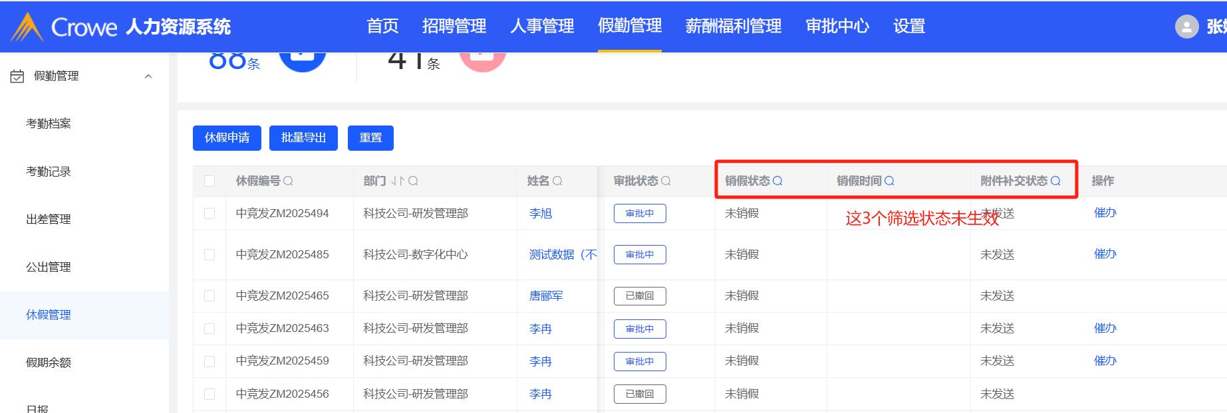Open 薪酬福利管理 in top navigation

[734, 26]
